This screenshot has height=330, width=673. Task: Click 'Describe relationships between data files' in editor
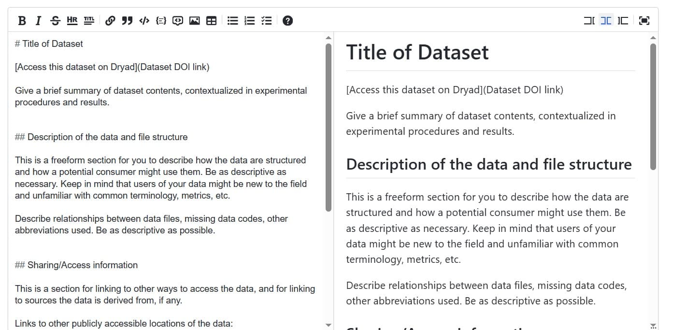coord(151,224)
